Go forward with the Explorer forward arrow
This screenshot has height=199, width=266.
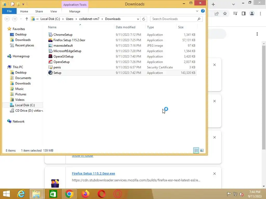pos(15,19)
